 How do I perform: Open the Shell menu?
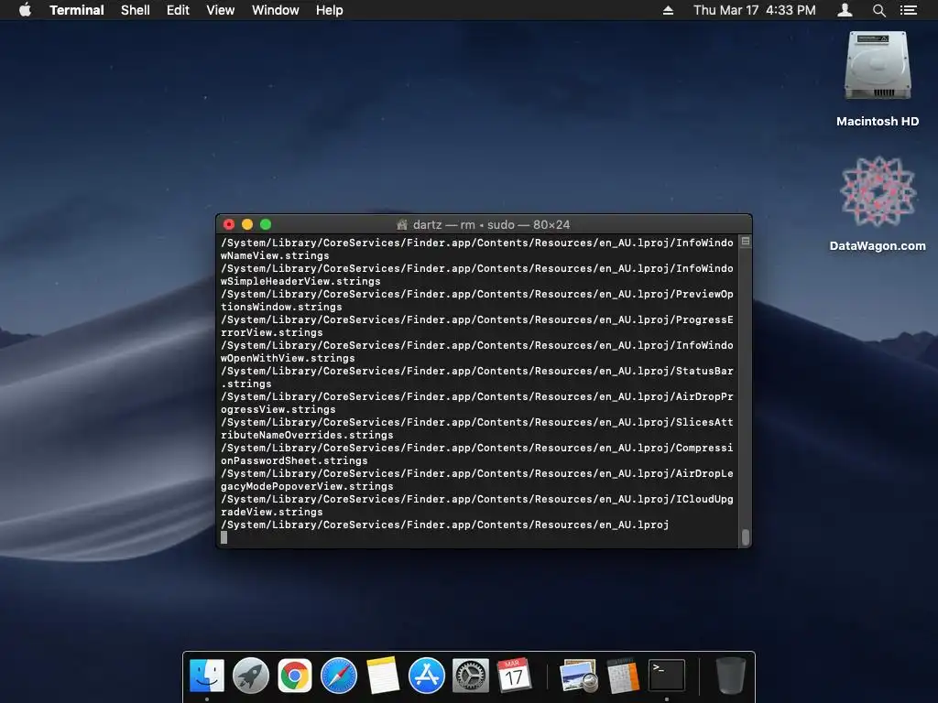coord(136,10)
